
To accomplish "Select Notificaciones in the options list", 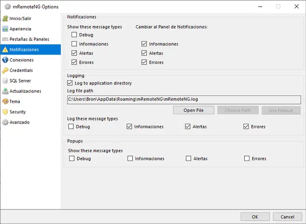I will (24, 49).
